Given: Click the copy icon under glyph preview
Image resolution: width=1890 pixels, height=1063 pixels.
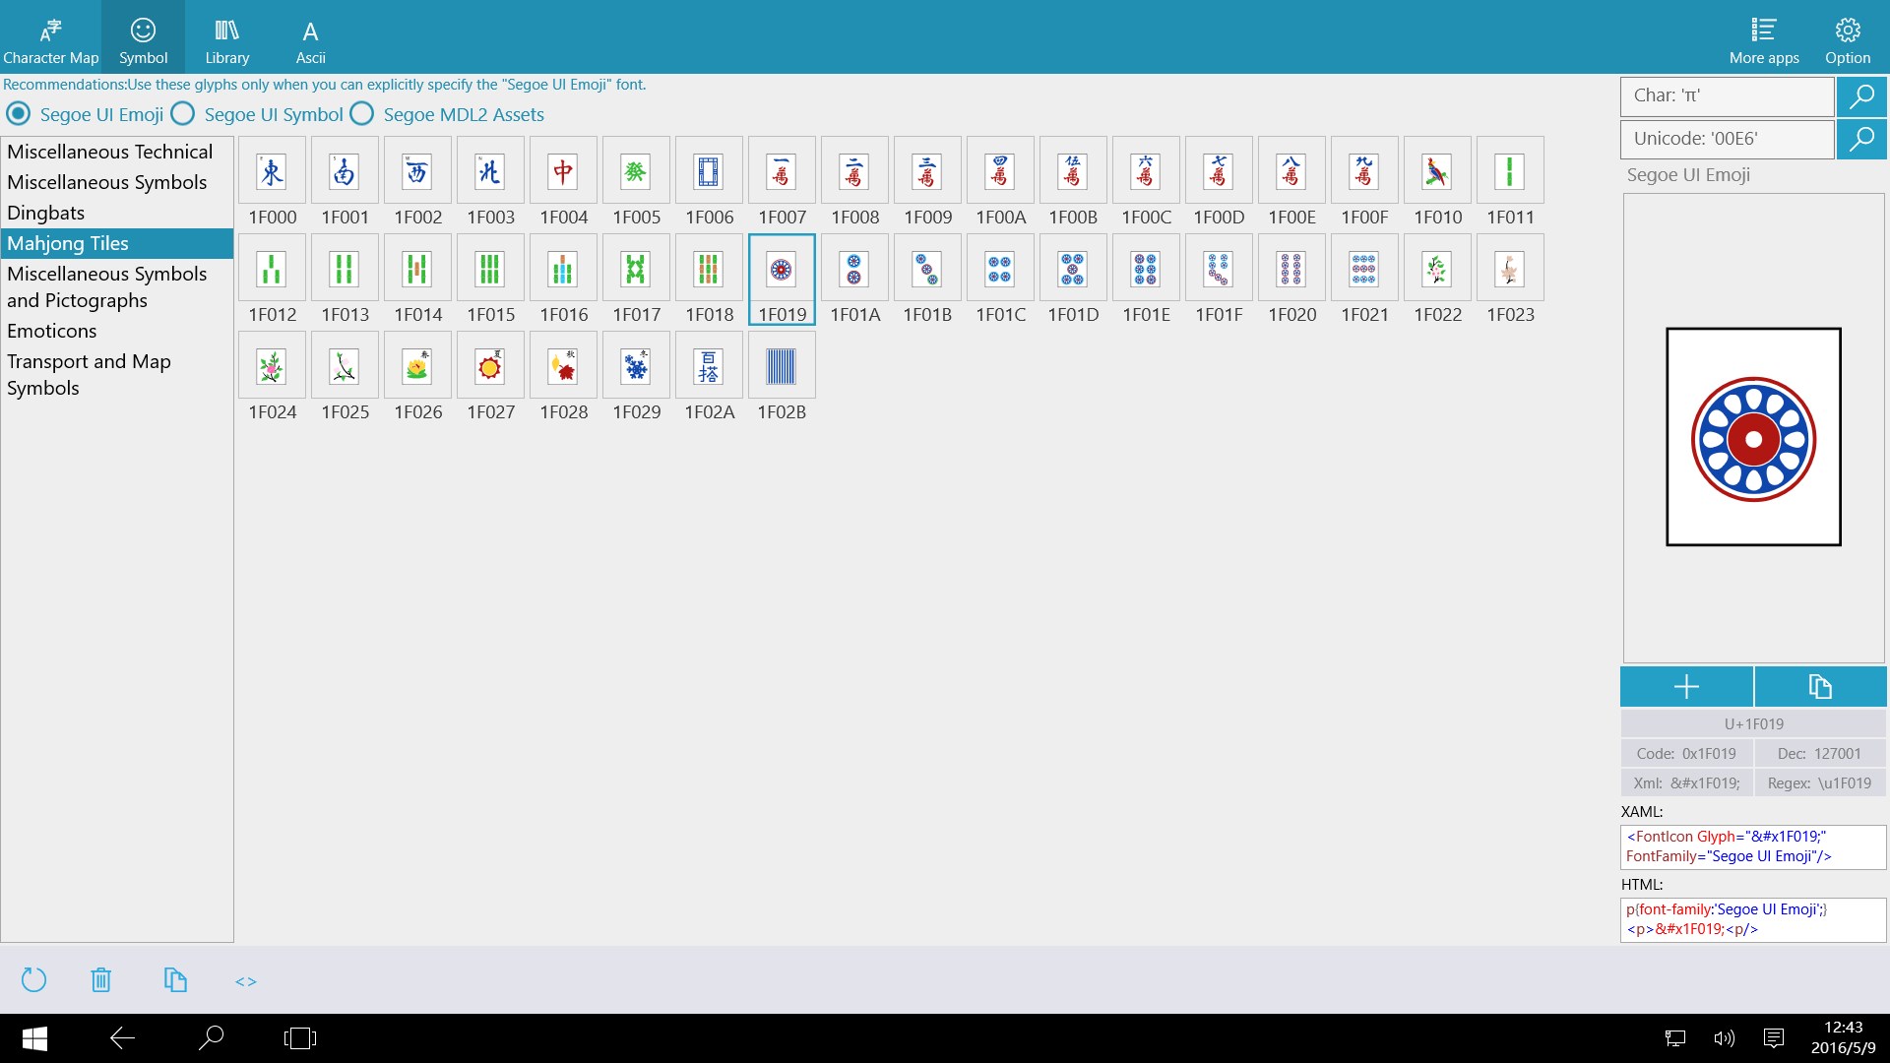Looking at the screenshot, I should [1819, 687].
